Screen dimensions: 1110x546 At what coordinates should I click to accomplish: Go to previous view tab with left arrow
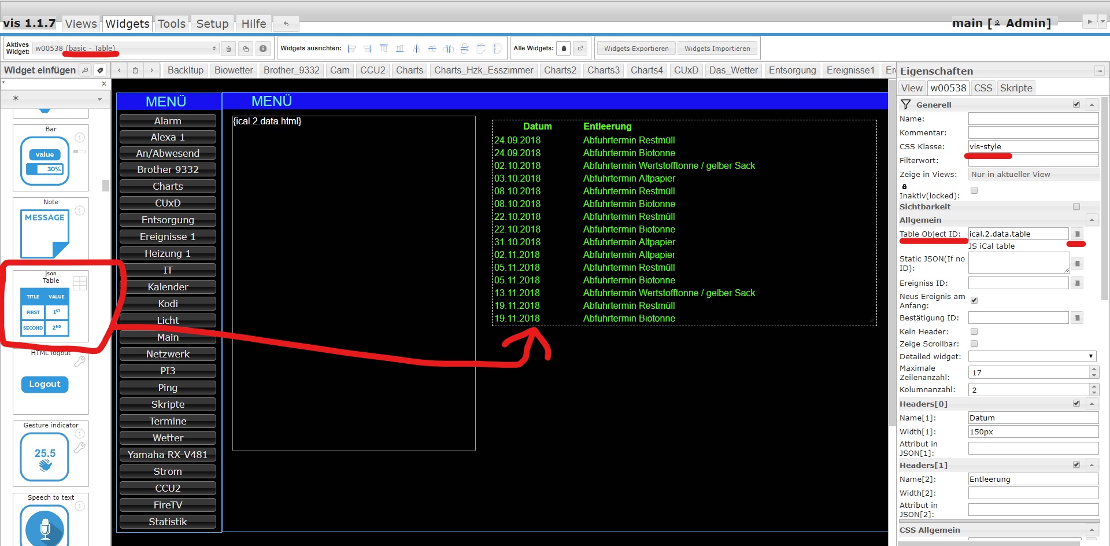119,70
